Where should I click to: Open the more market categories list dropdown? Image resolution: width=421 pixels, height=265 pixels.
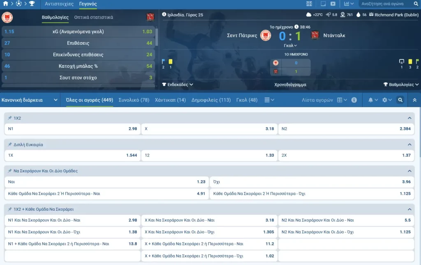pyautogui.click(x=269, y=100)
